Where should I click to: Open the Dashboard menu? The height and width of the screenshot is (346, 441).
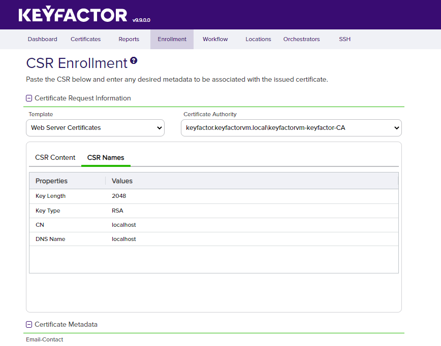[42, 39]
